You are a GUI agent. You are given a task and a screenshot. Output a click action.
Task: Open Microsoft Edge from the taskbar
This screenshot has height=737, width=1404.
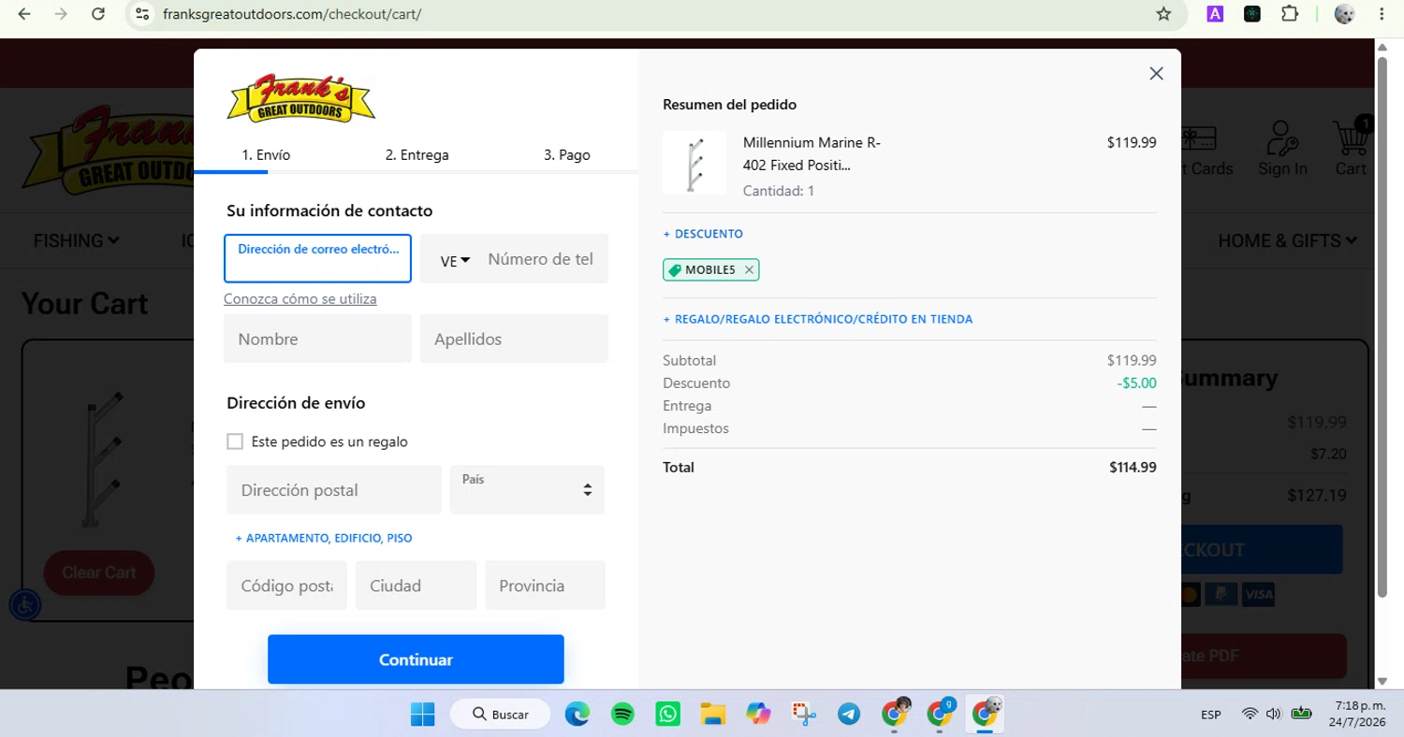click(x=578, y=715)
